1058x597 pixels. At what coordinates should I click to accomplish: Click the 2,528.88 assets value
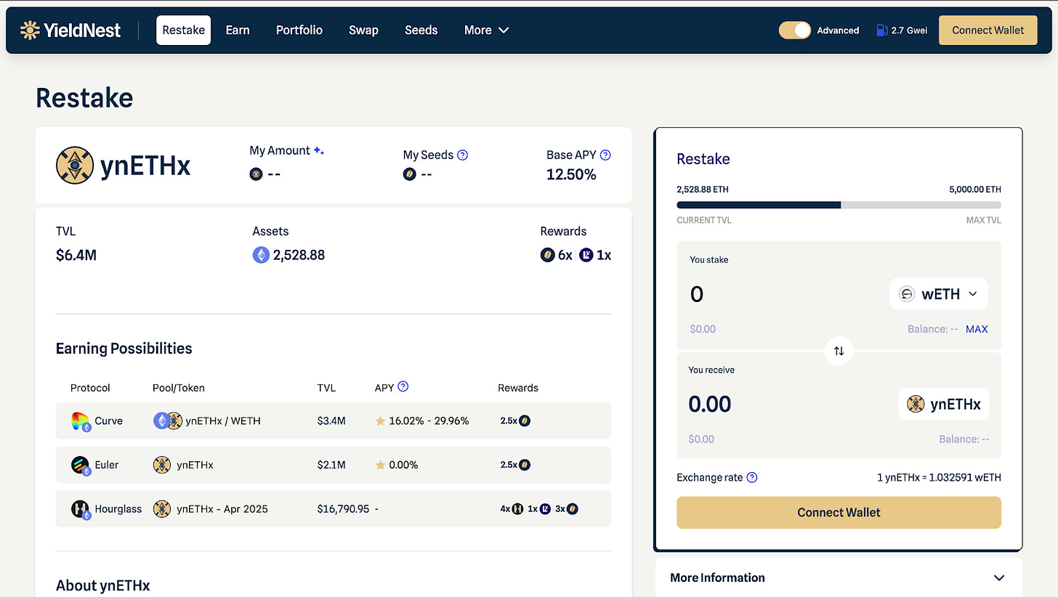[x=299, y=255]
